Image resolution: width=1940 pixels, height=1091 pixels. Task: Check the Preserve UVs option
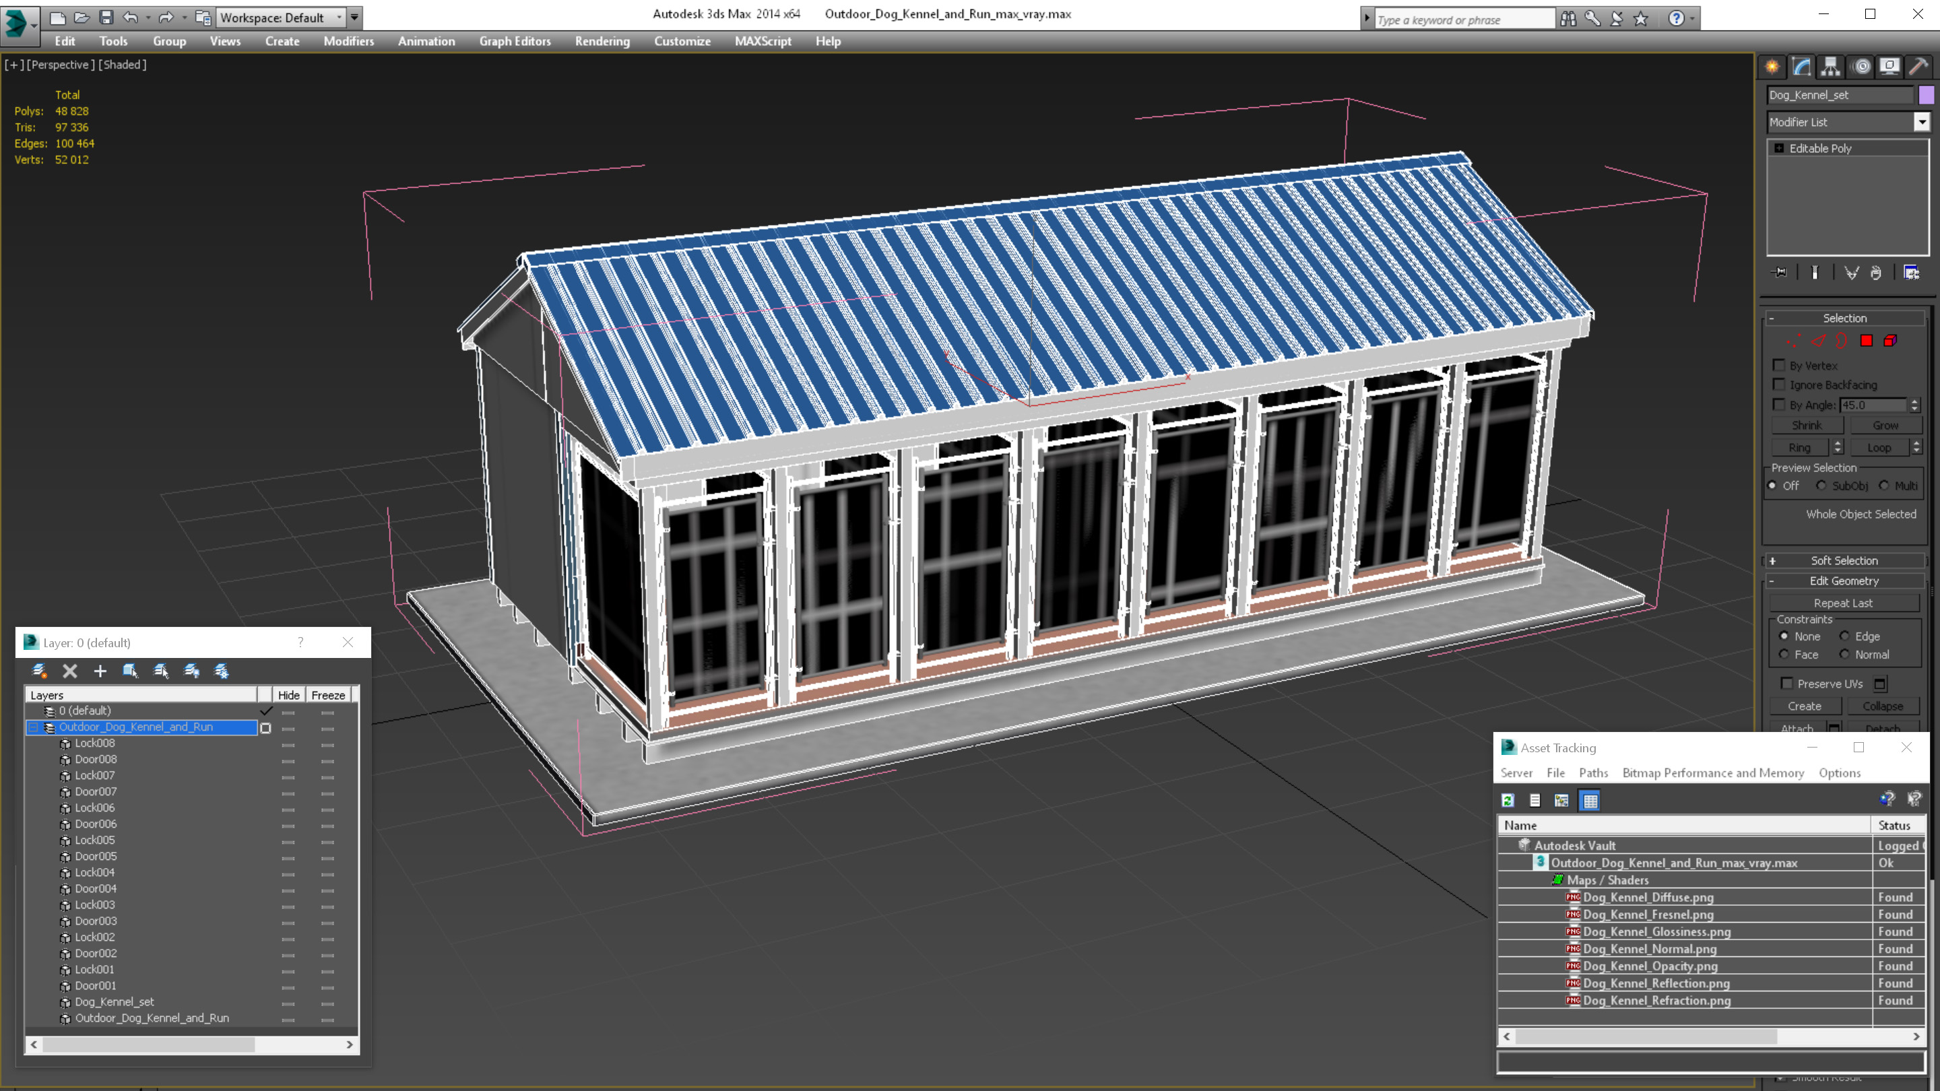(1787, 684)
